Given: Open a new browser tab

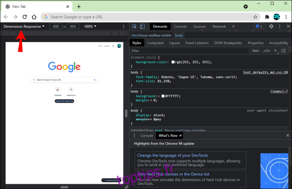Looking at the screenshot, I should point(79,6).
